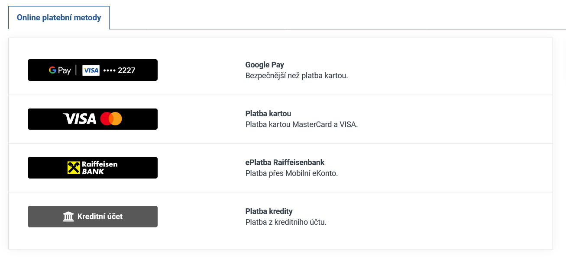Click the 'Platba kartou MasterCard a VISA' text
The height and width of the screenshot is (268, 566).
pyautogui.click(x=301, y=124)
